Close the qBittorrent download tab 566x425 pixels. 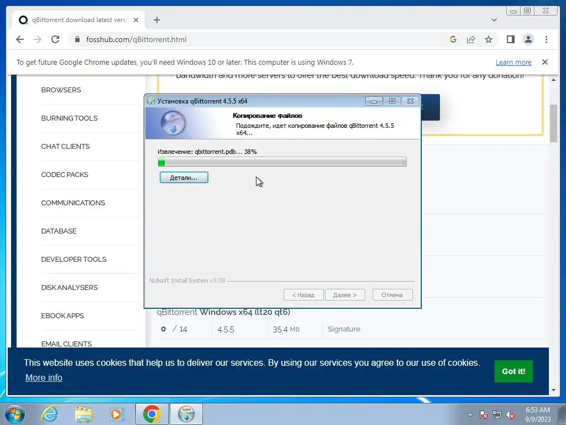point(136,20)
